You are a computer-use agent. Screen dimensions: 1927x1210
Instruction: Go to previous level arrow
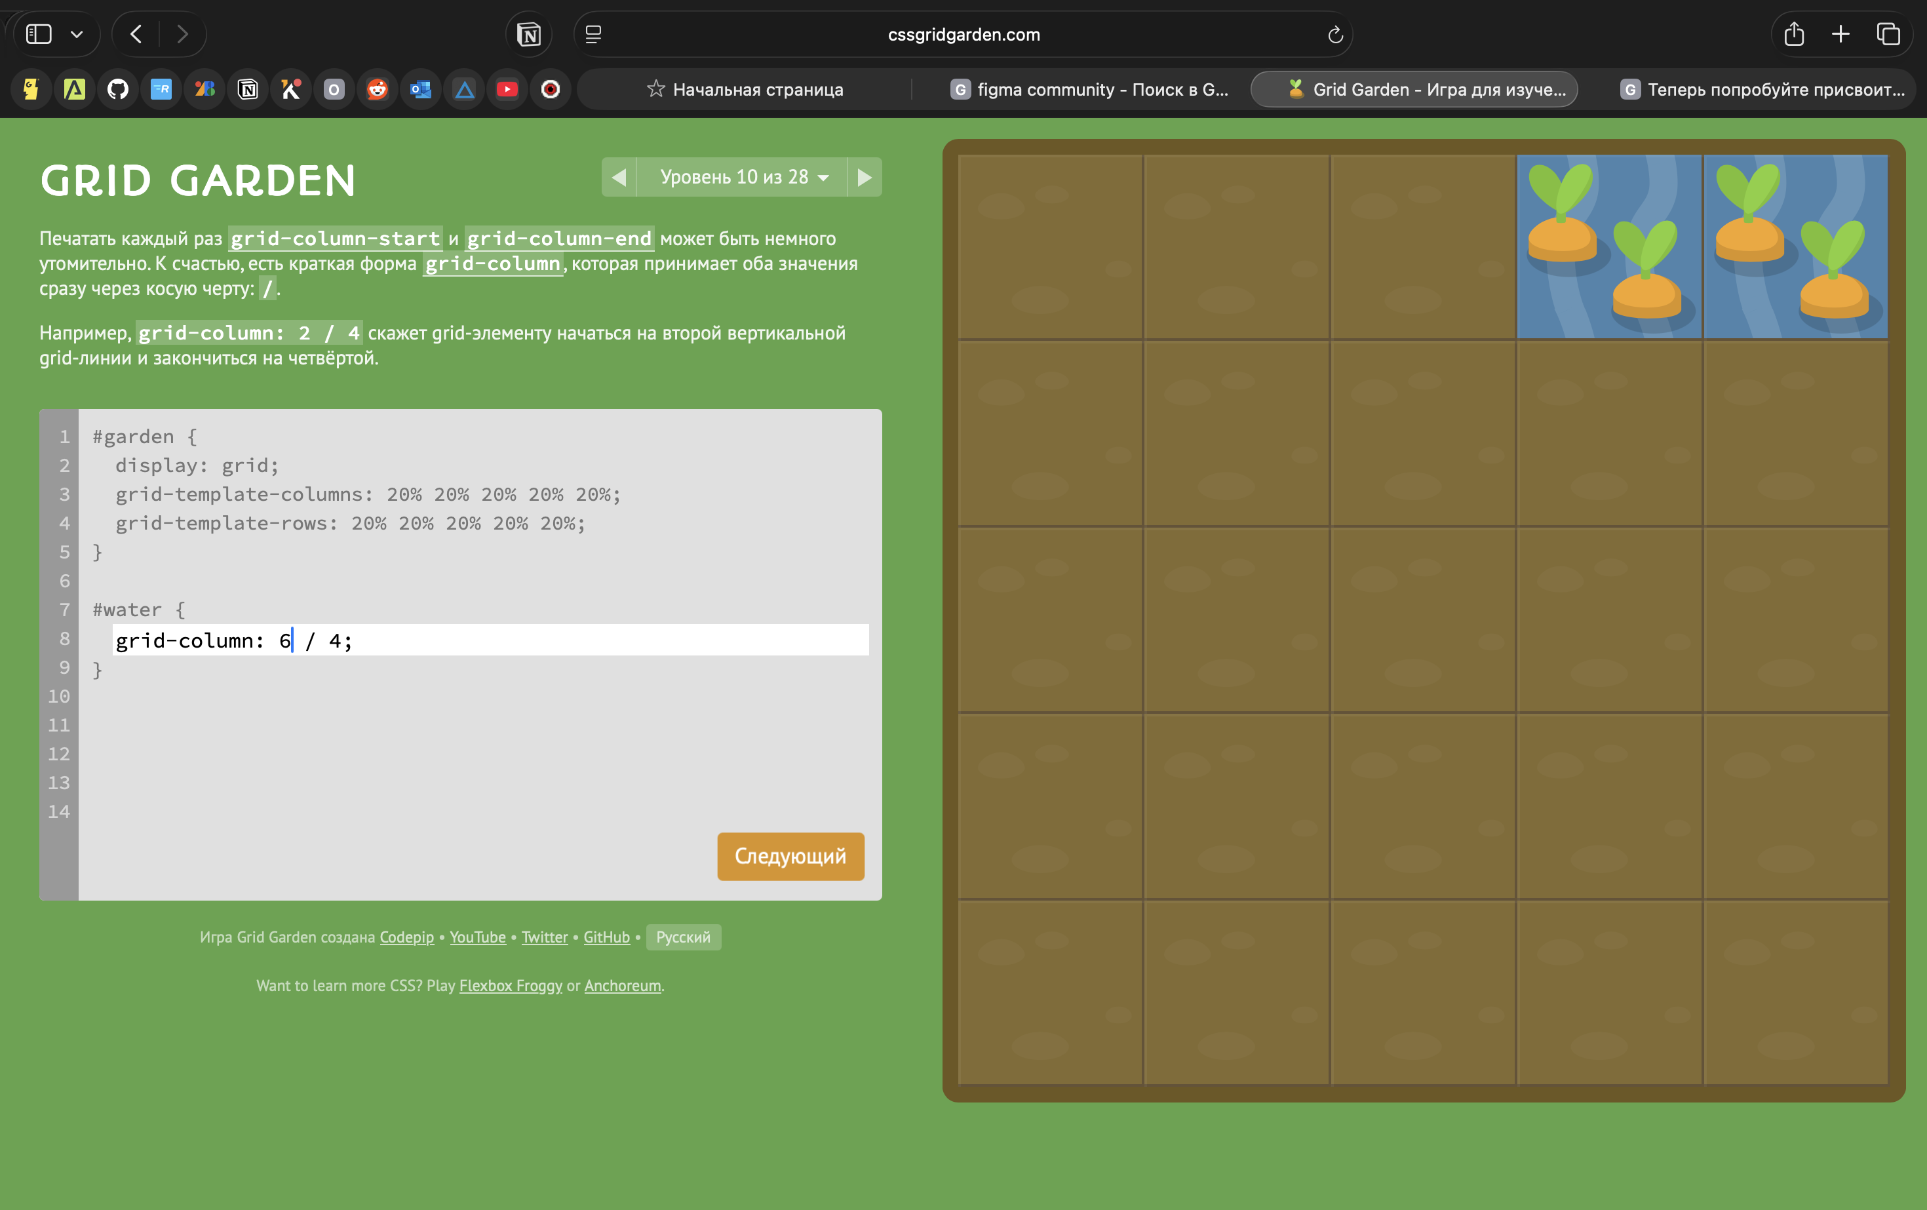619,177
